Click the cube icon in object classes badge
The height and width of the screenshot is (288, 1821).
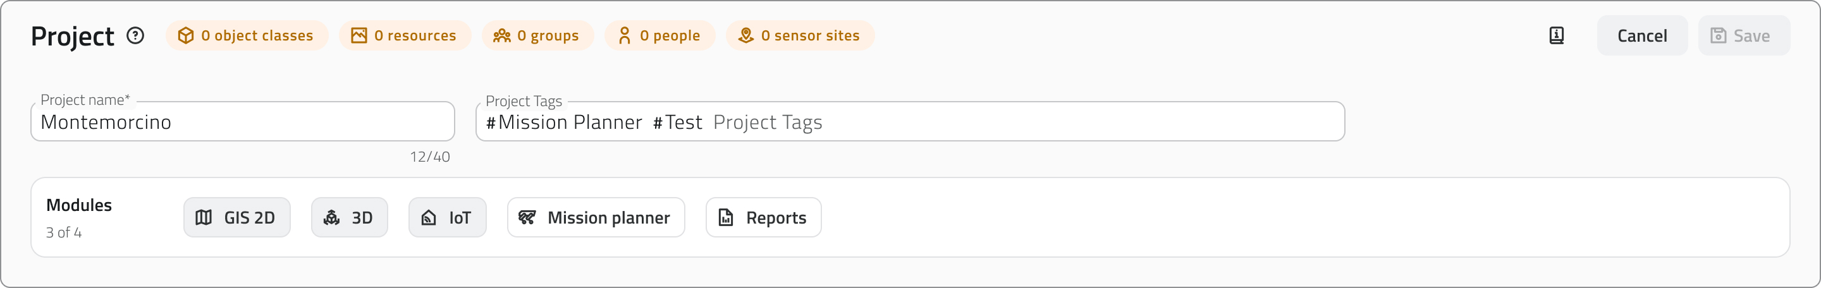click(185, 35)
